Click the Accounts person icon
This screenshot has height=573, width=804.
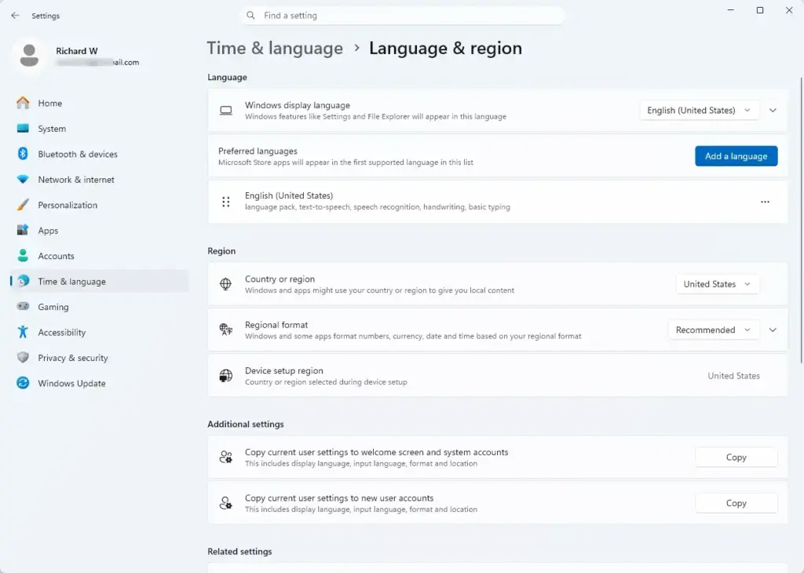(x=23, y=256)
